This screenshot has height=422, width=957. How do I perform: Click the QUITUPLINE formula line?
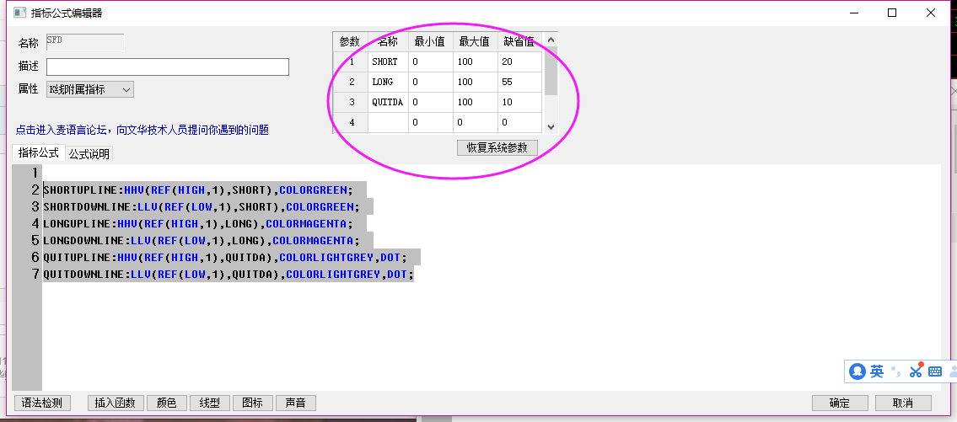[x=224, y=258]
